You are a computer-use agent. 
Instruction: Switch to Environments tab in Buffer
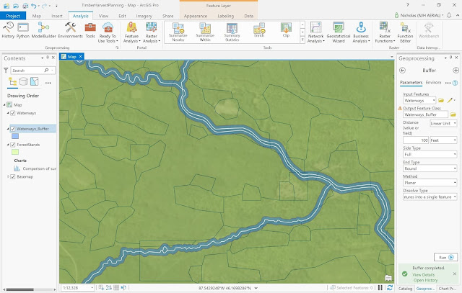[x=433, y=83]
